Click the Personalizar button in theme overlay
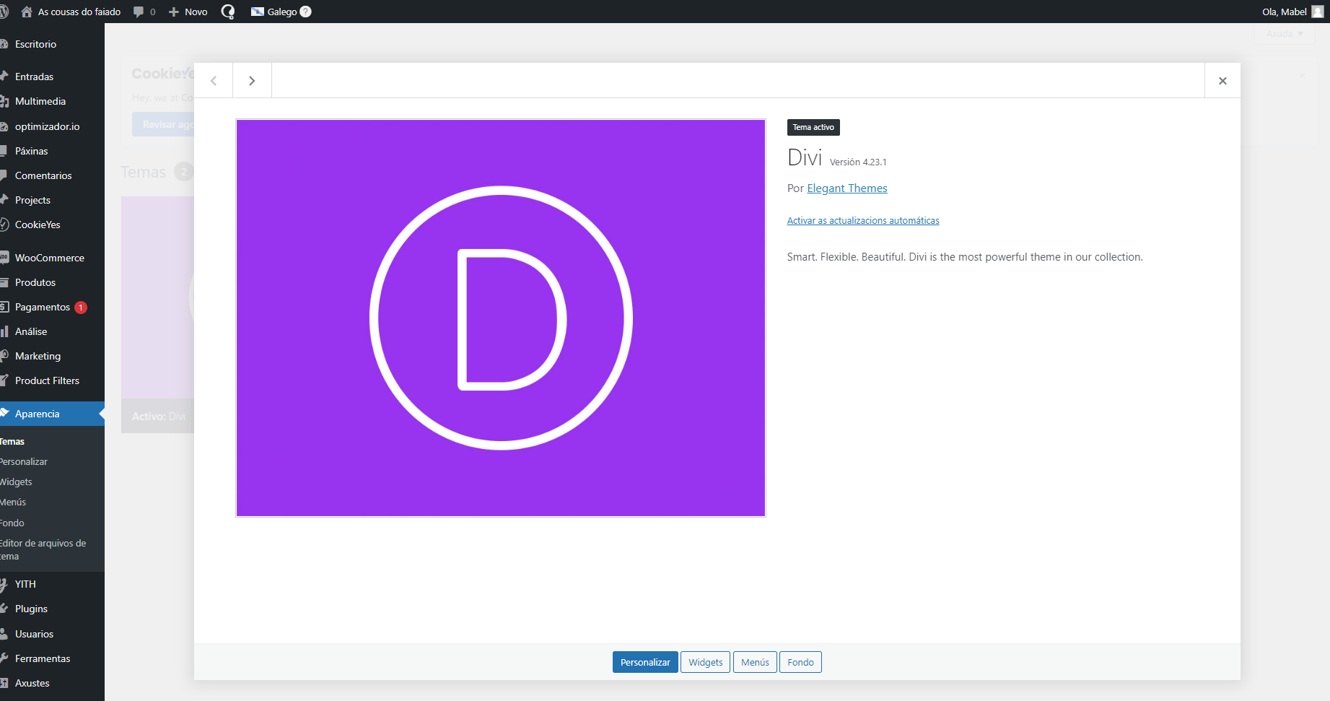This screenshot has width=1330, height=701. click(645, 662)
